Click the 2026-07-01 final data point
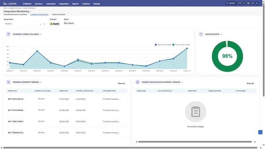This screenshot has height=149, width=265. 187,48
